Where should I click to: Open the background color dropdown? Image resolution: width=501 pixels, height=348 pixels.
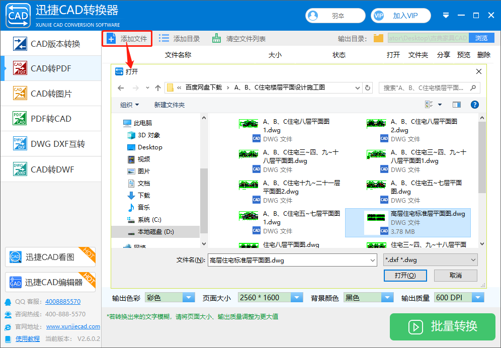[387, 298]
